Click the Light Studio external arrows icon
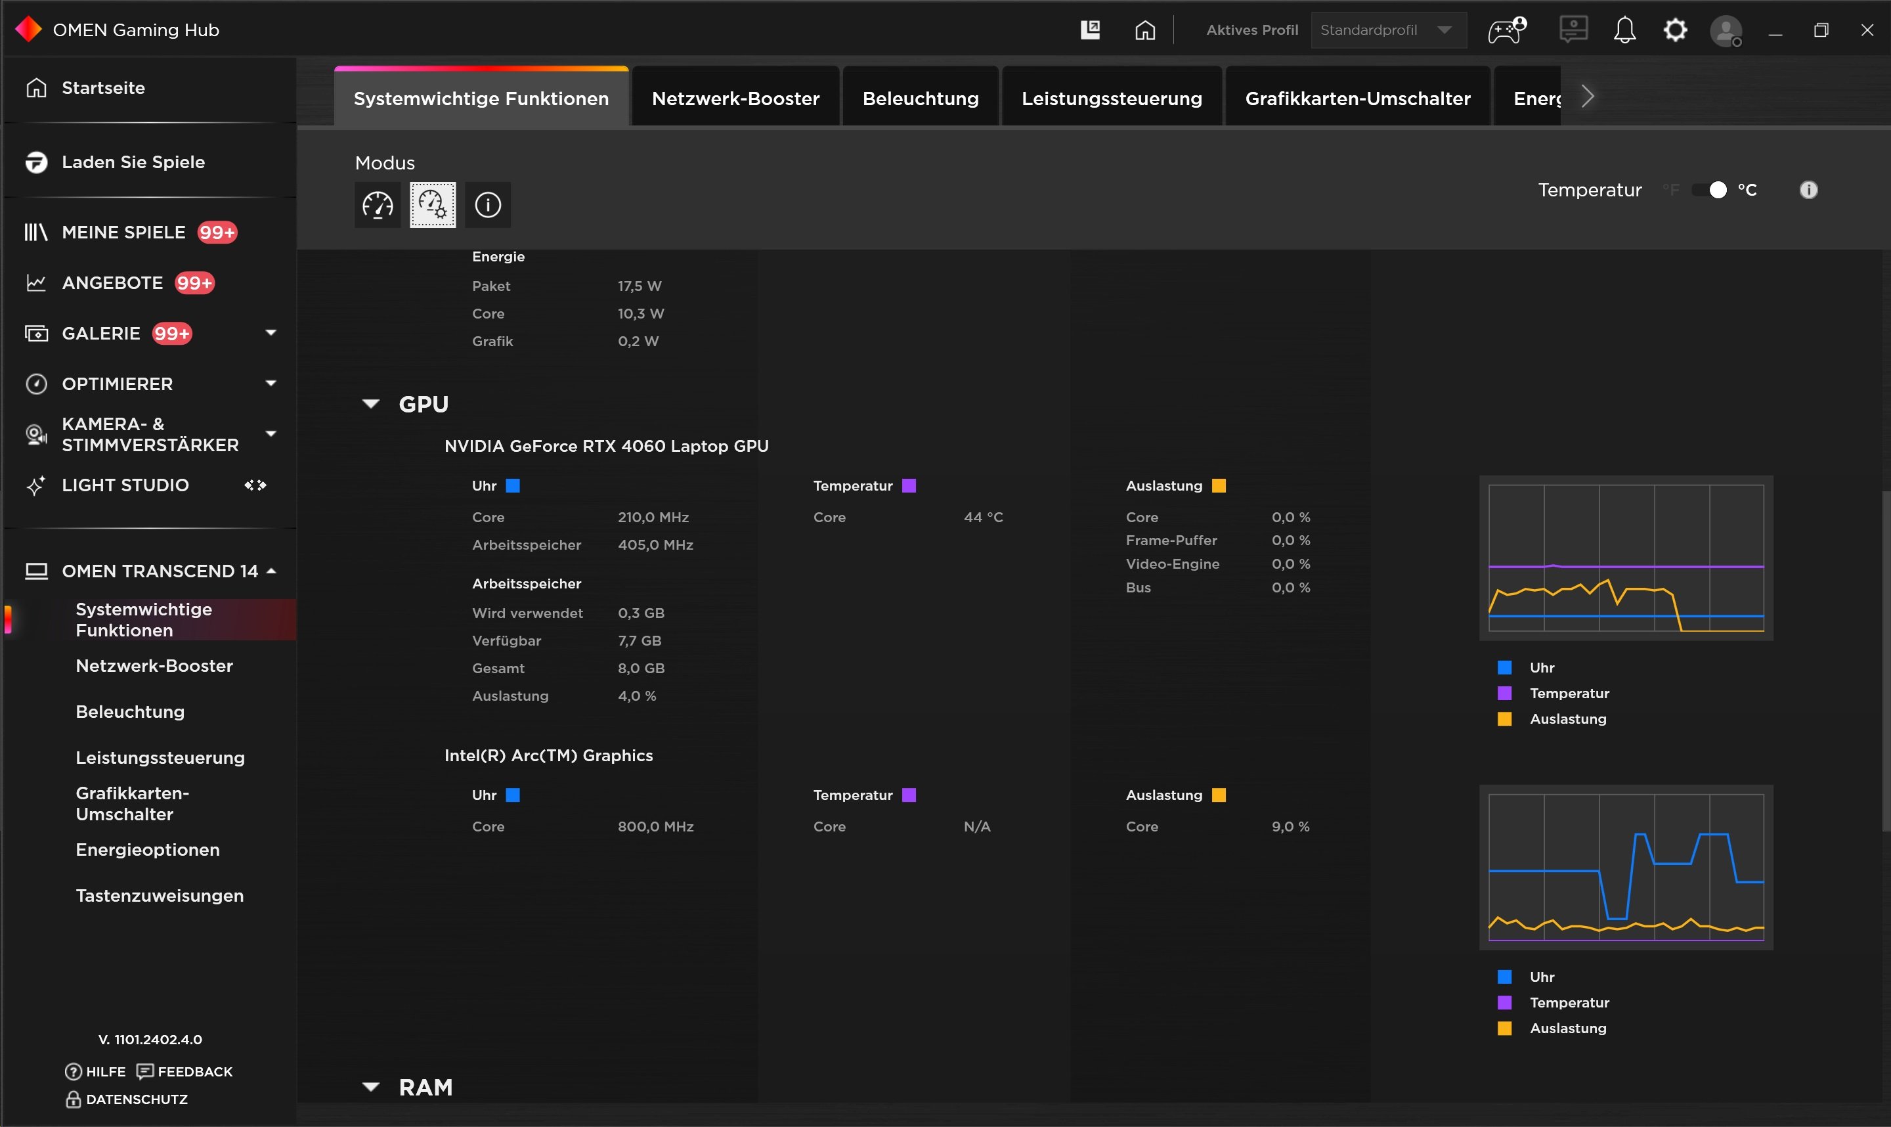Screen dimensions: 1891x1127 [255, 485]
